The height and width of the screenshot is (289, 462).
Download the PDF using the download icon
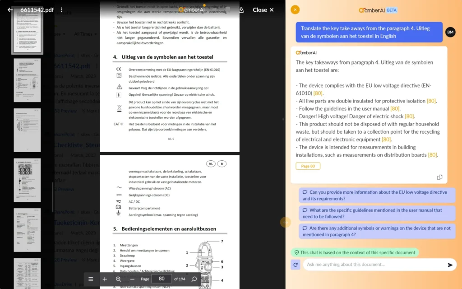[241, 10]
